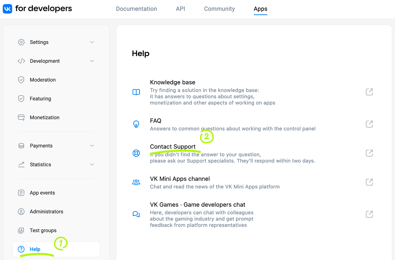The height and width of the screenshot is (260, 395).
Task: Open VK Games Game developers chat title
Action: pos(197,205)
